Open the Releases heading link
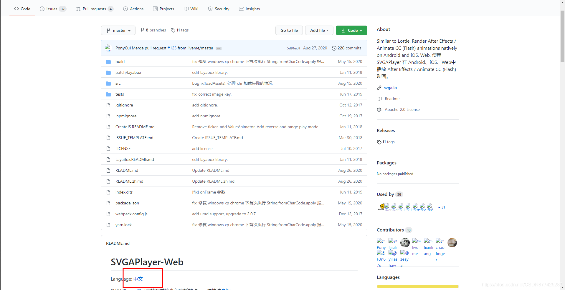Viewport: 565px width, 290px height. coord(386,130)
